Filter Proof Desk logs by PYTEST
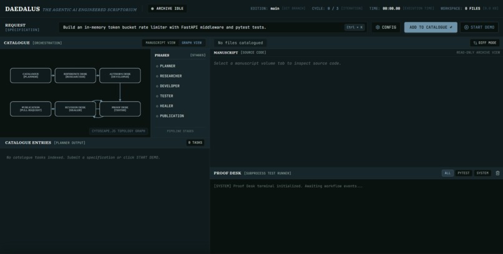503x254 pixels. [x=463, y=173]
